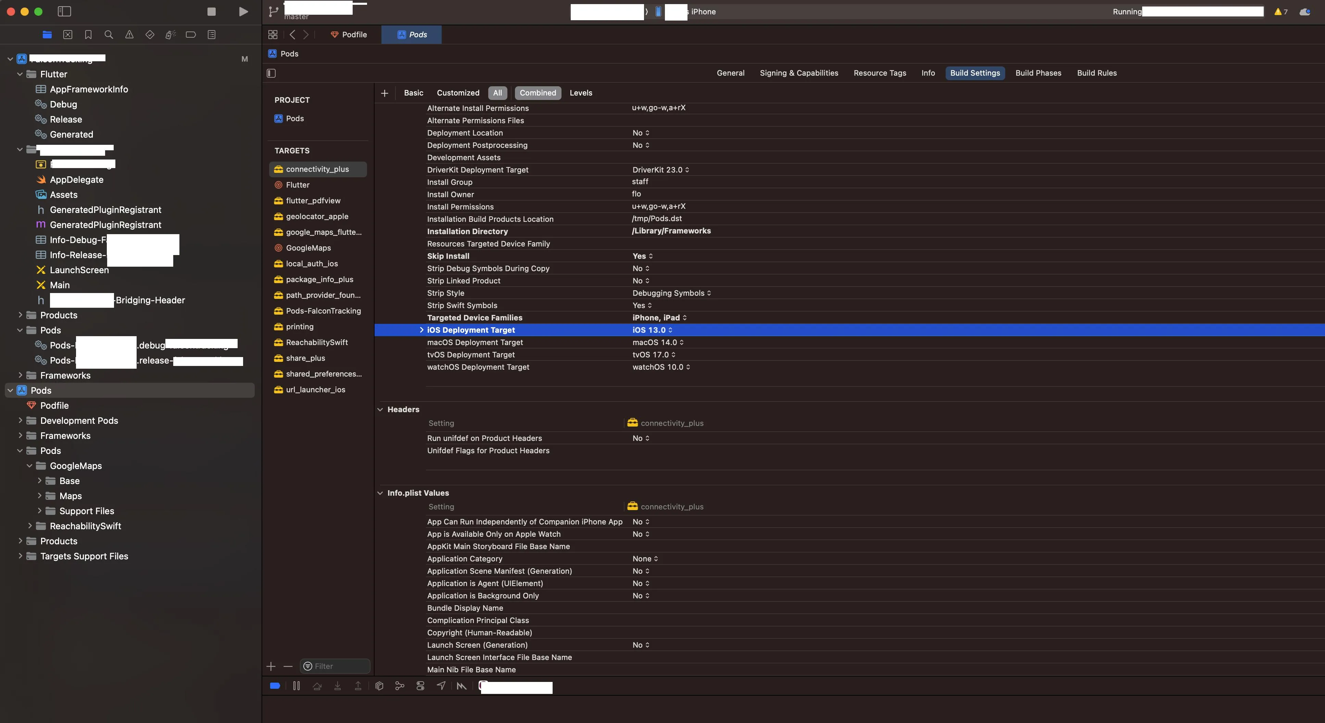Select the GoogleMaps target

(308, 248)
